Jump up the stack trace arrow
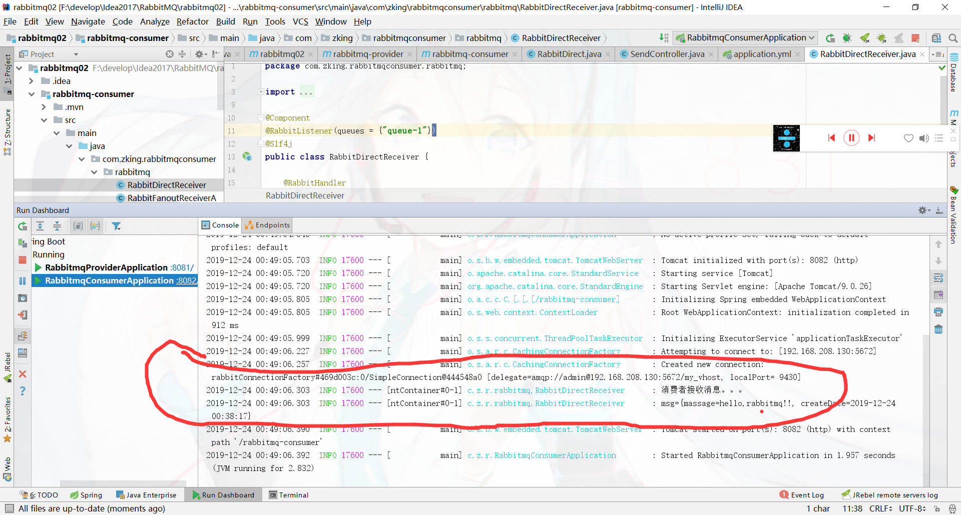The height and width of the screenshot is (515, 961). point(938,244)
